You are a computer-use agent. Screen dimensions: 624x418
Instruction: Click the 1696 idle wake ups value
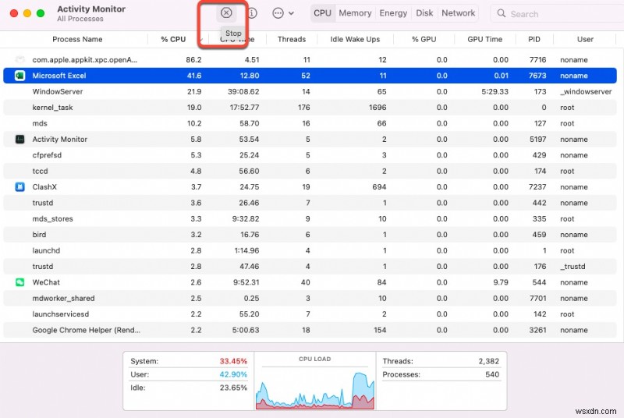[x=378, y=108]
